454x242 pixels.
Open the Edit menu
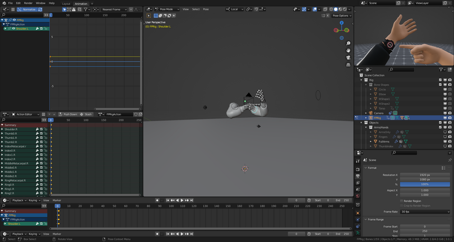(x=18, y=3)
